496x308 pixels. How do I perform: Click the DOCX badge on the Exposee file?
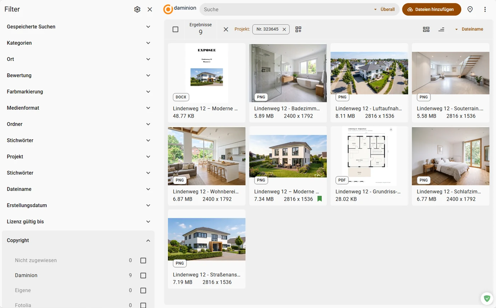tap(181, 97)
